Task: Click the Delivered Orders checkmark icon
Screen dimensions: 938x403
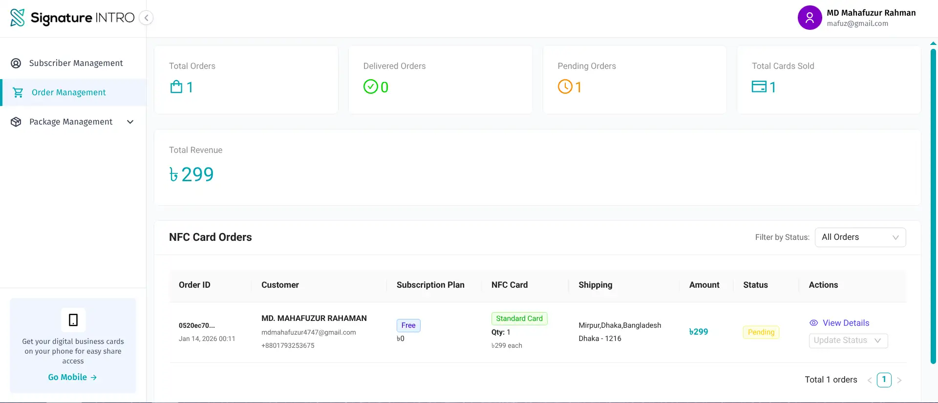Action: click(370, 87)
